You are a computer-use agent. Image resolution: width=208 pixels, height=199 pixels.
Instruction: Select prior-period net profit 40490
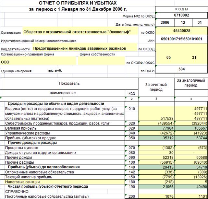191,187
